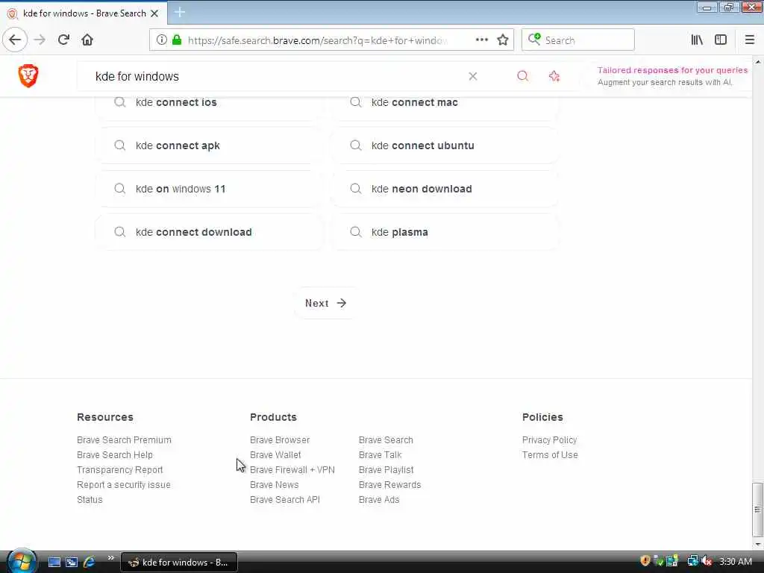This screenshot has width=764, height=573.
Task: Click the scrollbar down arrow
Action: [758, 544]
